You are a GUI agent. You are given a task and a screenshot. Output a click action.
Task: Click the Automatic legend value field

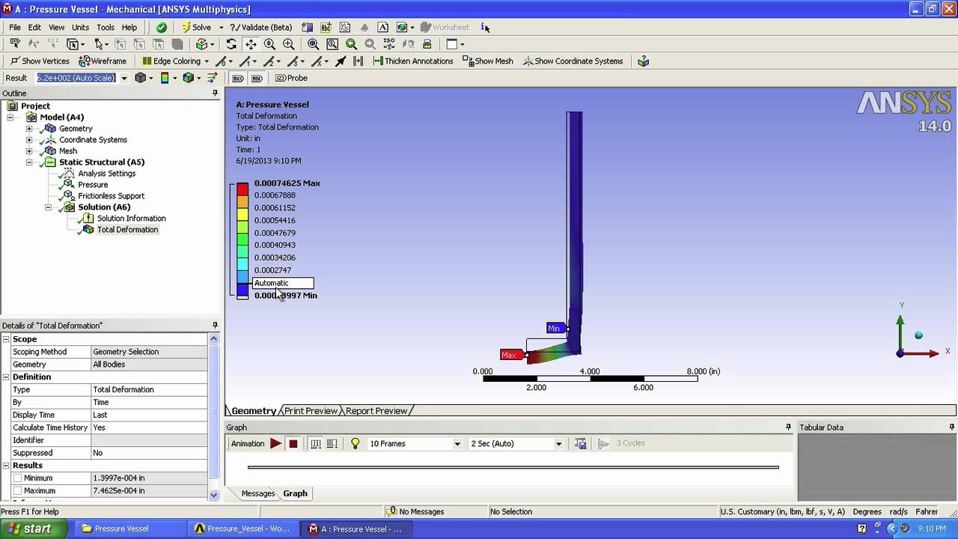pyautogui.click(x=283, y=283)
